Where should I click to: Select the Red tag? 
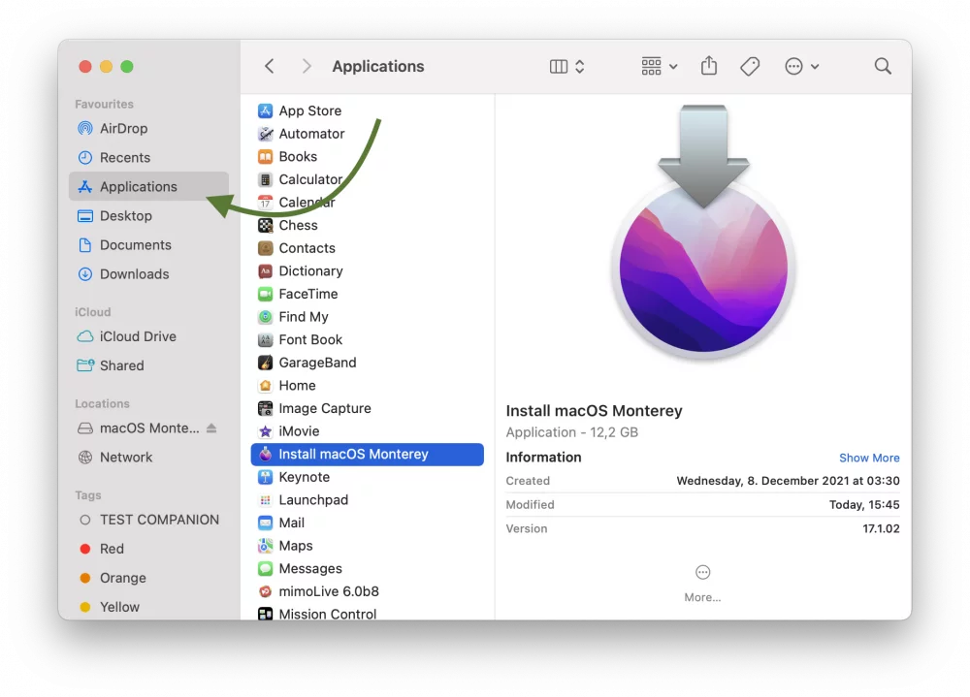coord(148,549)
